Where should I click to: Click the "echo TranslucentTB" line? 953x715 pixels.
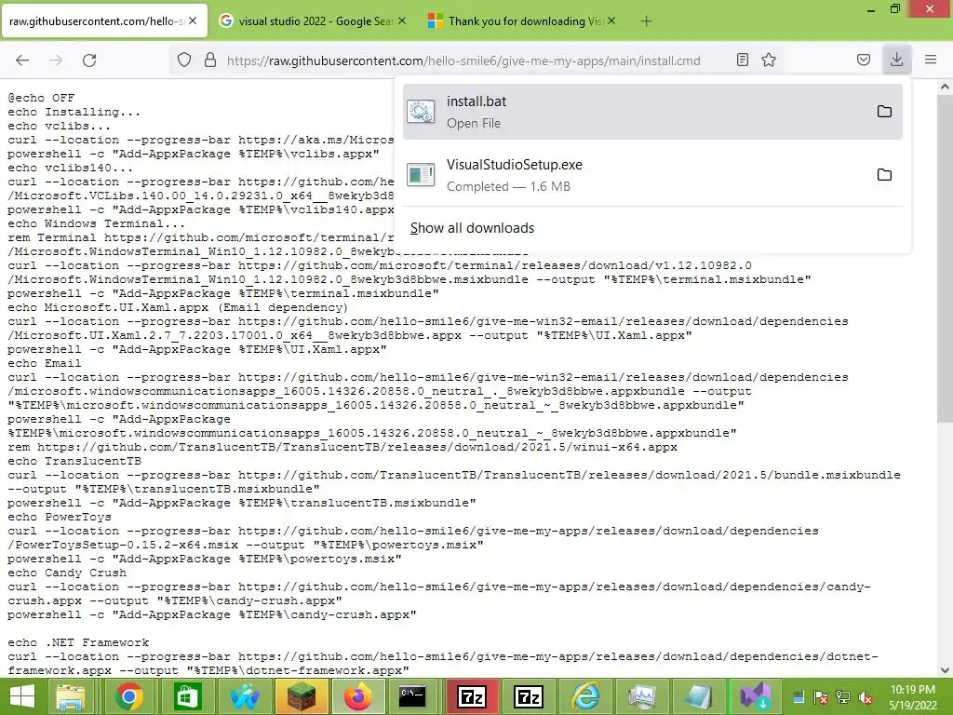coord(74,461)
